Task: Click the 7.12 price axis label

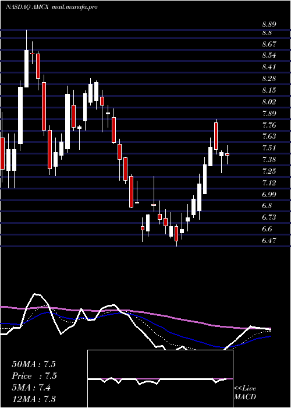Action: pyautogui.click(x=269, y=183)
